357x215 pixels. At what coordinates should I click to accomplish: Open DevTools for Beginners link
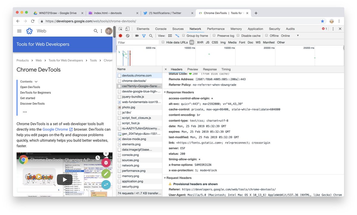(x=35, y=92)
